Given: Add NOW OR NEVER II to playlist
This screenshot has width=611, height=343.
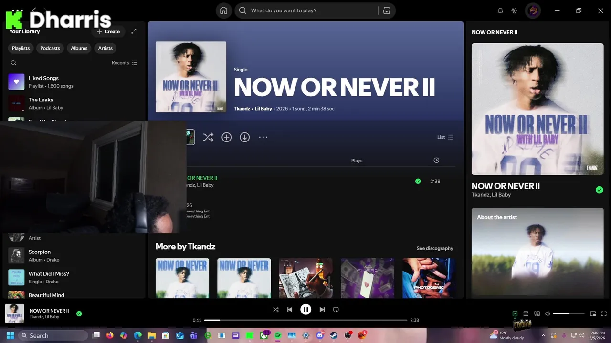Looking at the screenshot, I should pyautogui.click(x=226, y=137).
